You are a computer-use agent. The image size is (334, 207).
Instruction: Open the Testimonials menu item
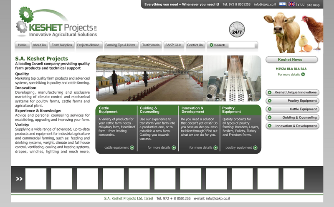(x=151, y=45)
